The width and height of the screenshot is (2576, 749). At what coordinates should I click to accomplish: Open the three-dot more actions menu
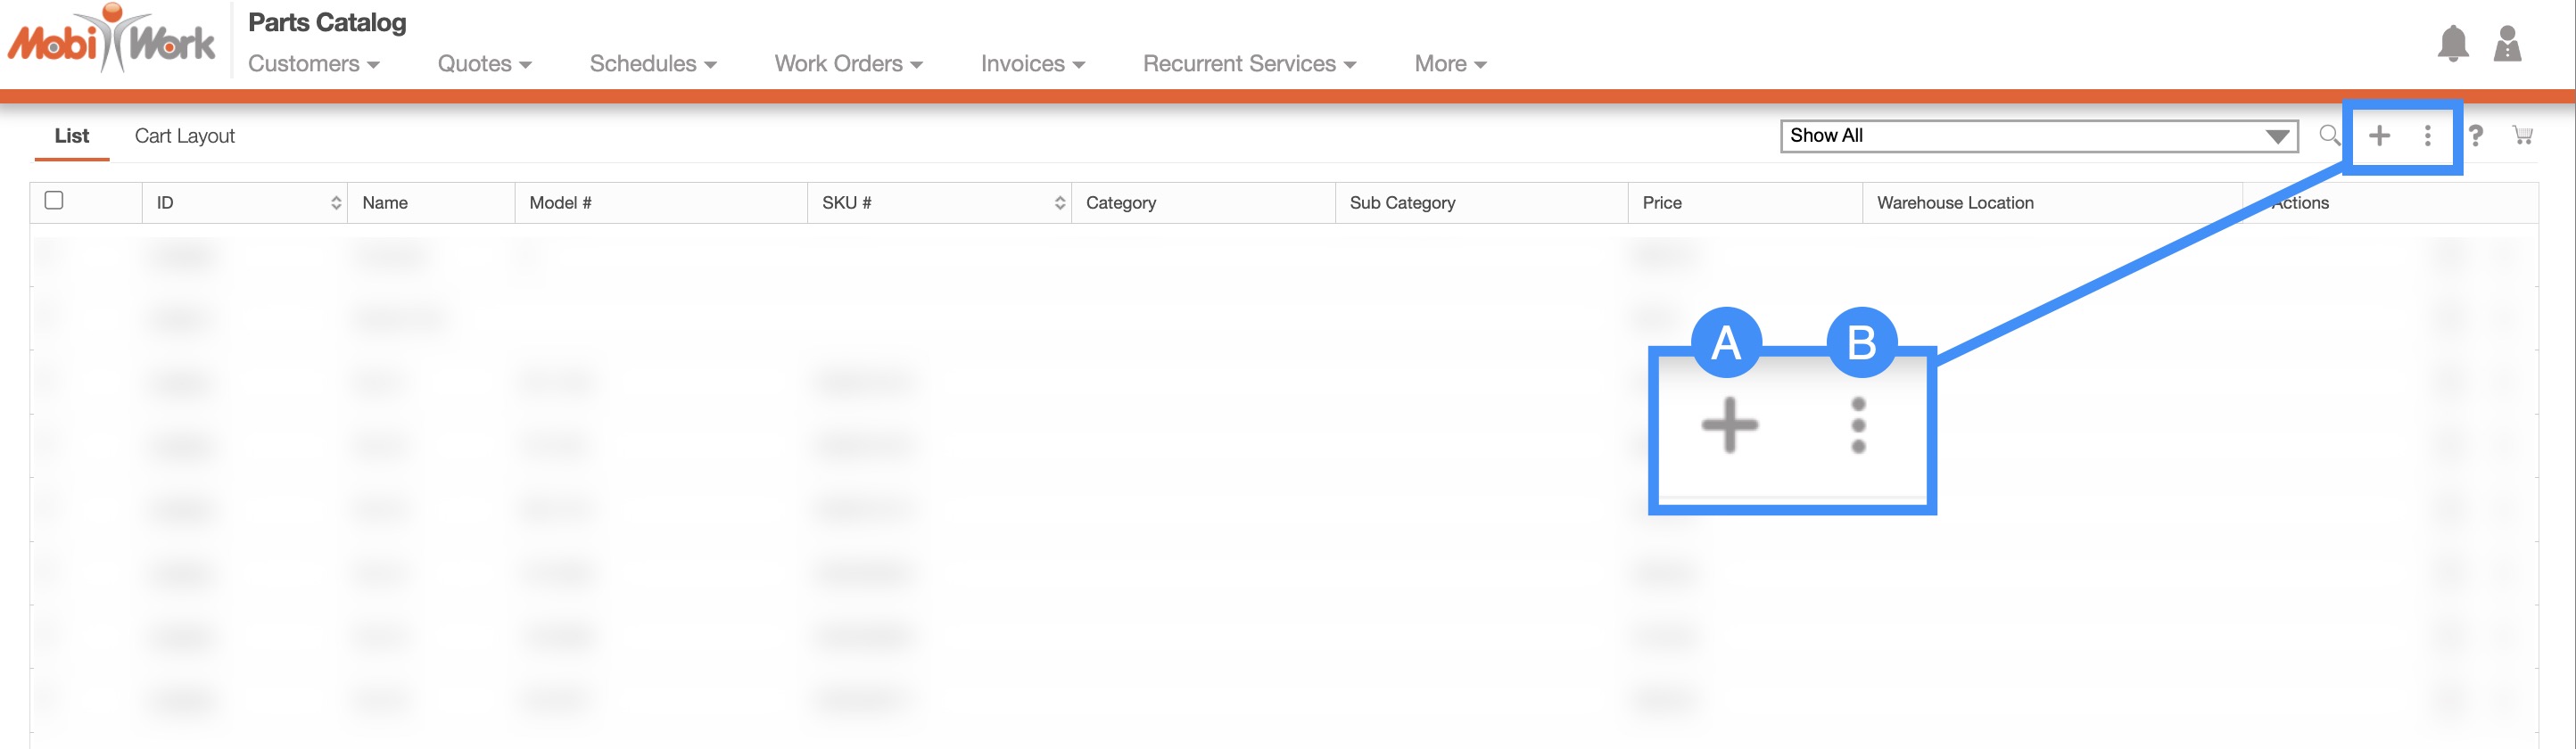pos(2427,135)
